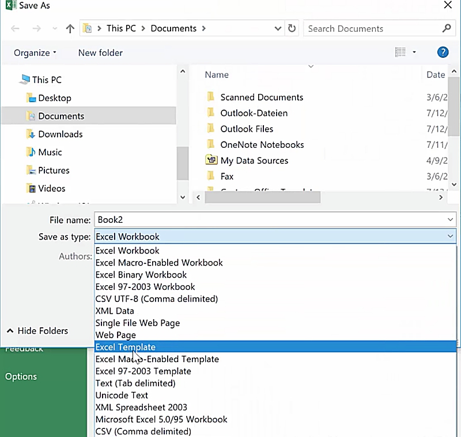Click the search magnifier icon
The height and width of the screenshot is (437, 461).
click(x=447, y=28)
